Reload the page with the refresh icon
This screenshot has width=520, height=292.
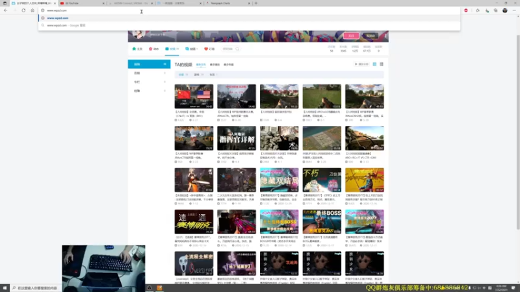(x=23, y=10)
